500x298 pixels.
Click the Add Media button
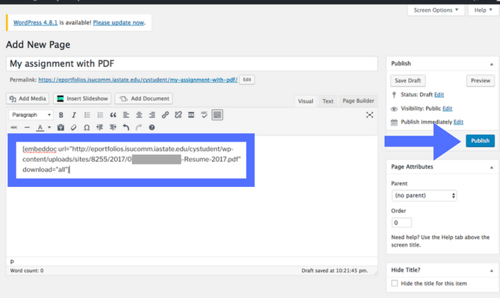coord(28,98)
